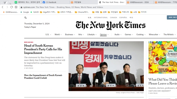Click the browser back arrow

[x=2, y=7]
